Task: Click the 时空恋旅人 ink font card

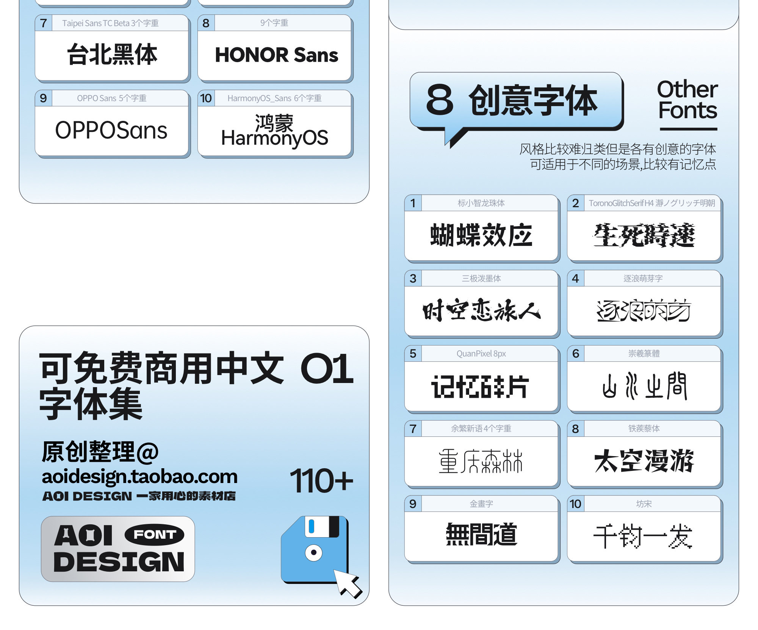Action: tap(481, 310)
